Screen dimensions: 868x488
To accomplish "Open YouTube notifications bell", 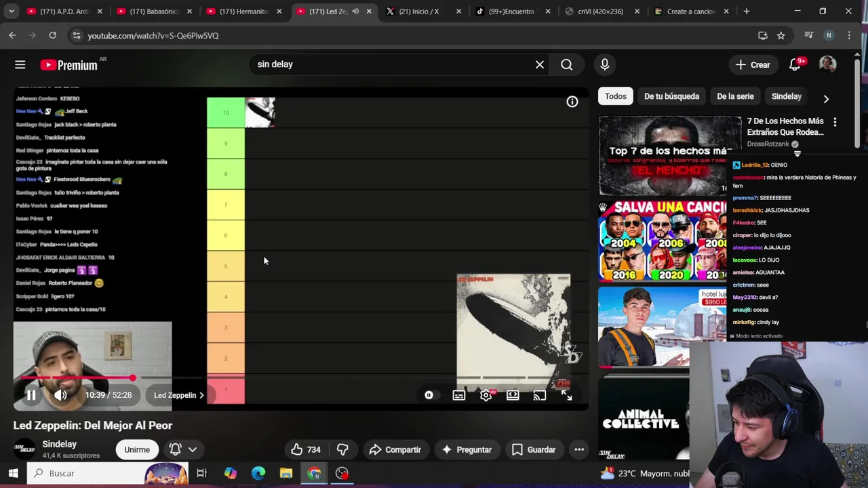I will click(795, 65).
